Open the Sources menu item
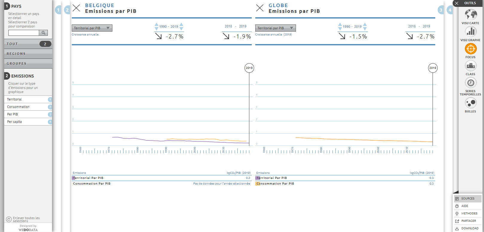The image size is (484, 232). pos(468,199)
